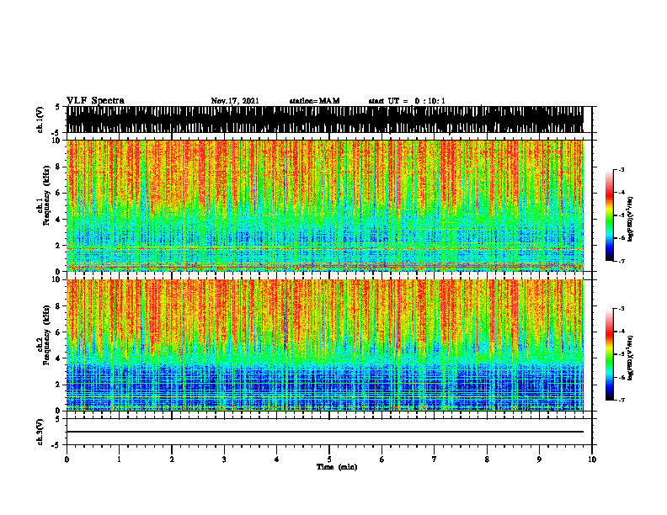Click the ch.1 spectrogram colorbar
Viewport: 667px width, 515px height.
[609, 215]
